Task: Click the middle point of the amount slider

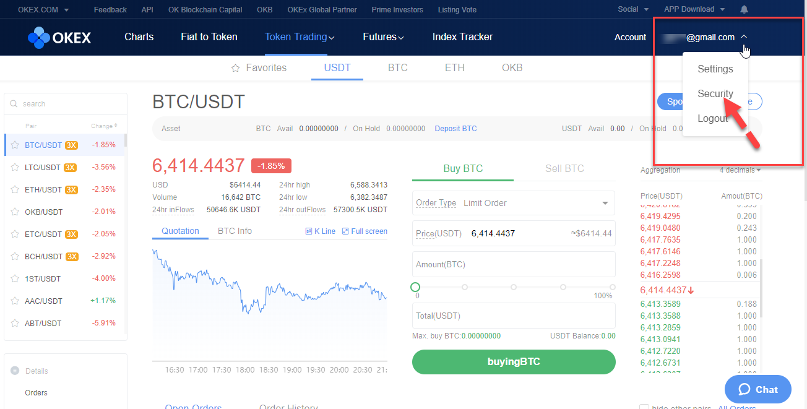Action: click(x=514, y=287)
